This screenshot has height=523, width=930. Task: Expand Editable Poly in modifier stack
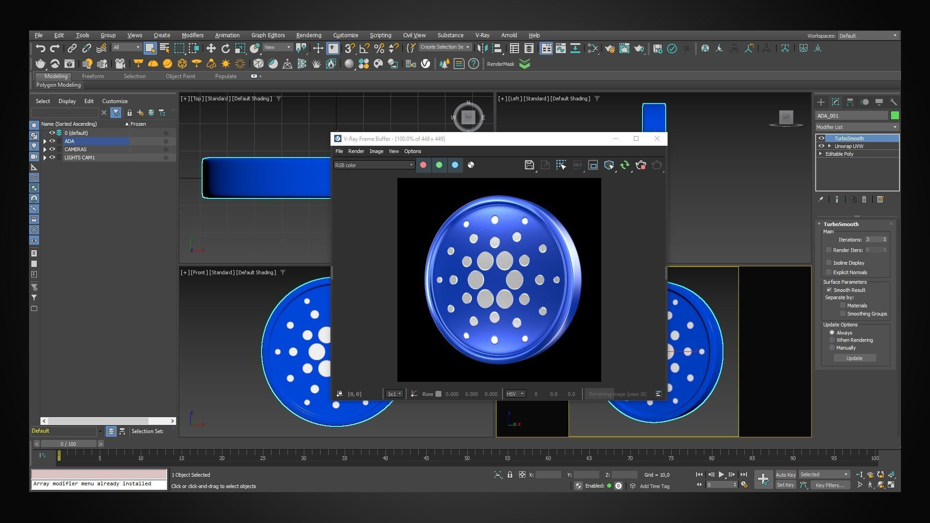point(821,154)
